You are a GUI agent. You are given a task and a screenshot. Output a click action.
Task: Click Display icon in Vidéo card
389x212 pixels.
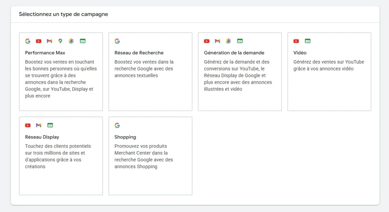point(308,41)
